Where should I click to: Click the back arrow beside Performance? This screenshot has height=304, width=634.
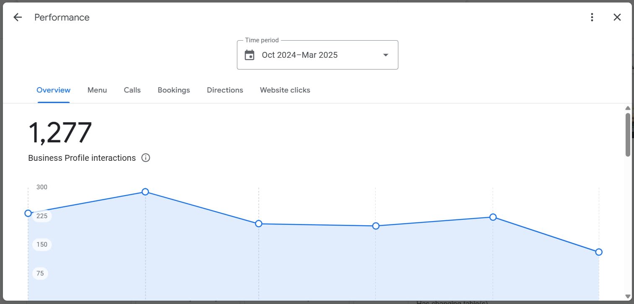pos(17,17)
